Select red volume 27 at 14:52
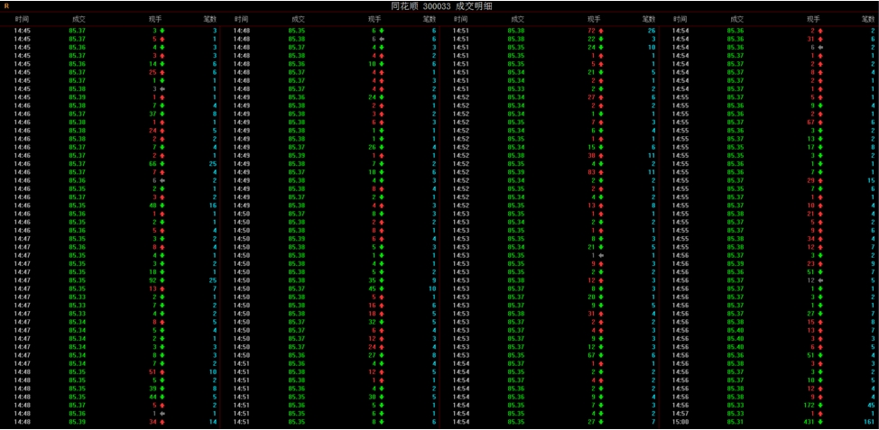 tap(591, 97)
